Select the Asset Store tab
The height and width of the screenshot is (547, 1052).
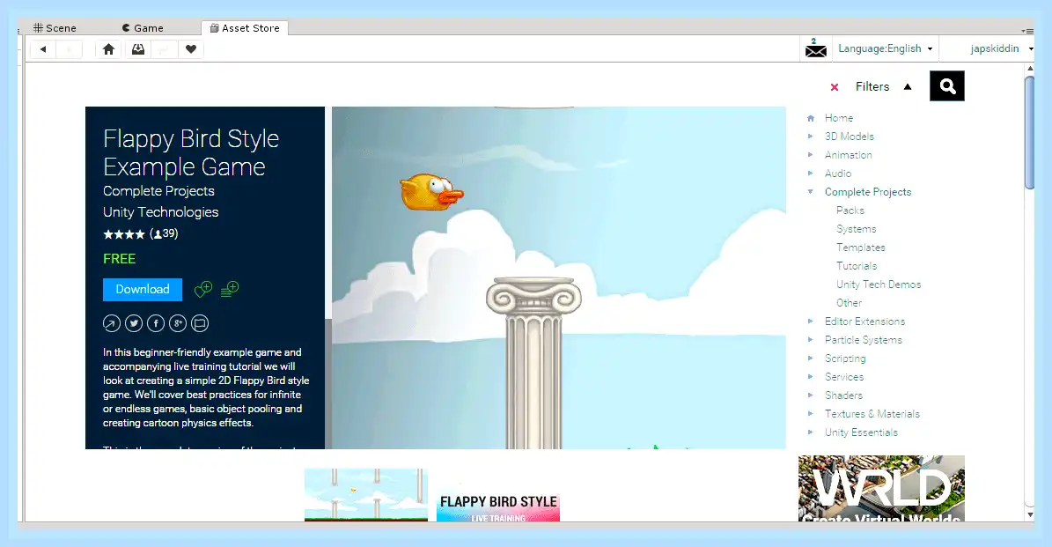[245, 28]
